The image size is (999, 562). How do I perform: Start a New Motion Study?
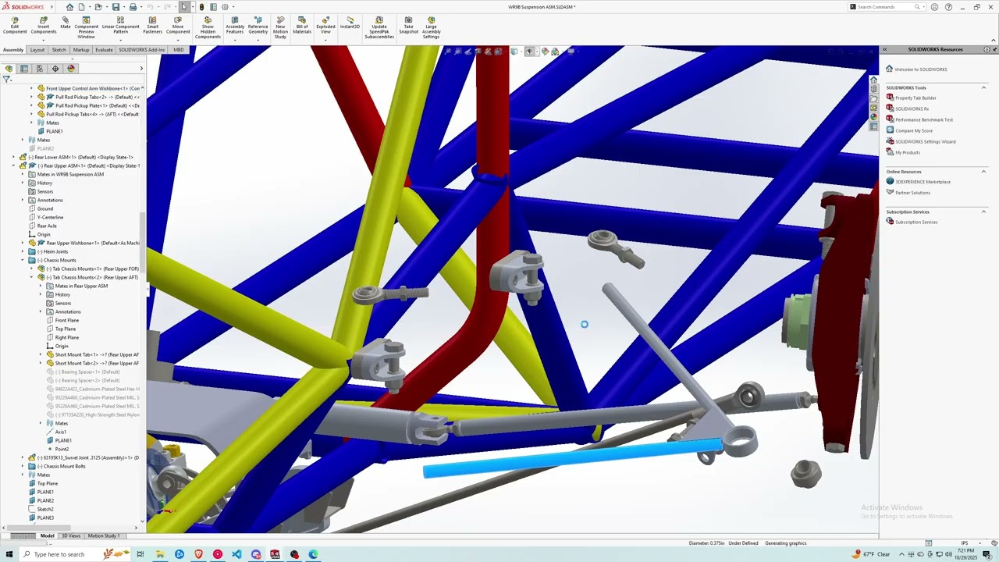point(280,27)
